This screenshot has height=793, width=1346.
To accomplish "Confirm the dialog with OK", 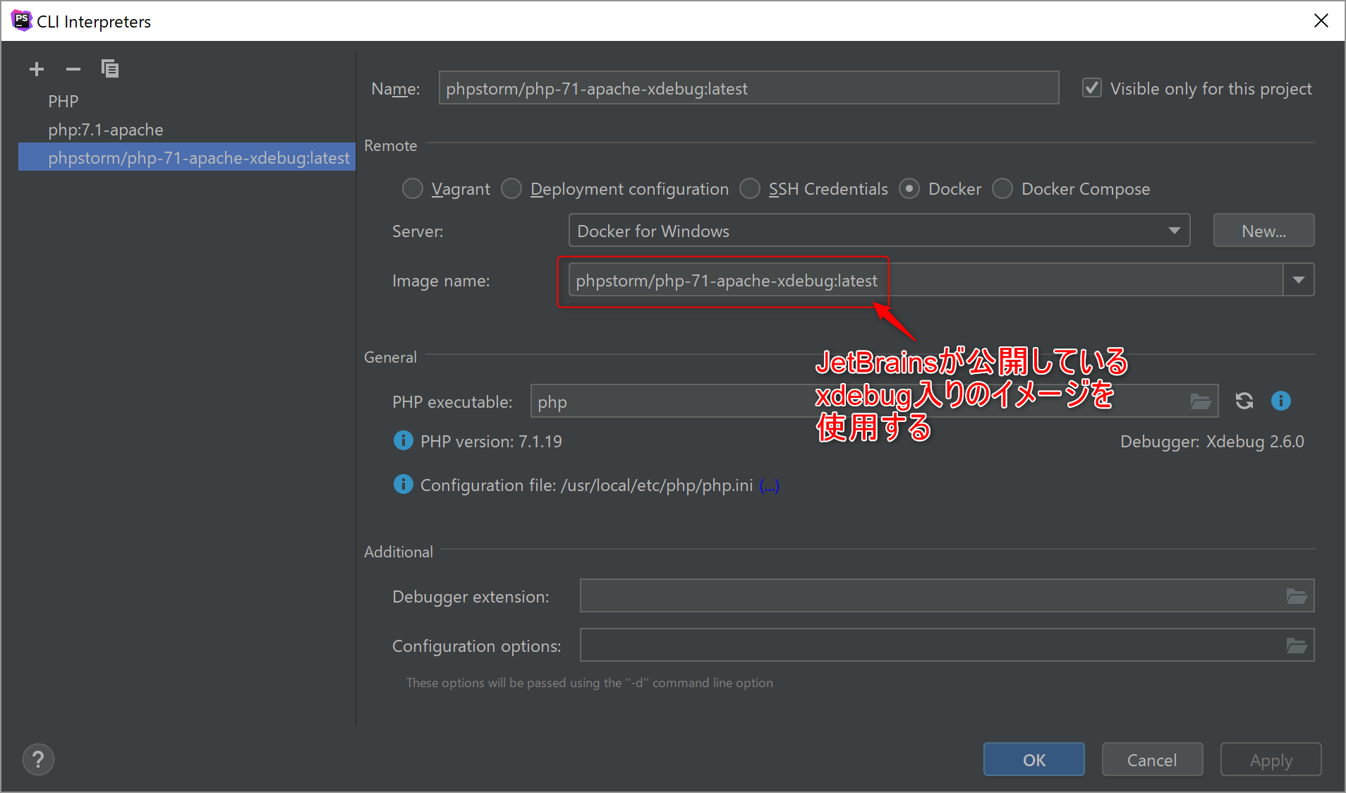I will point(1034,760).
